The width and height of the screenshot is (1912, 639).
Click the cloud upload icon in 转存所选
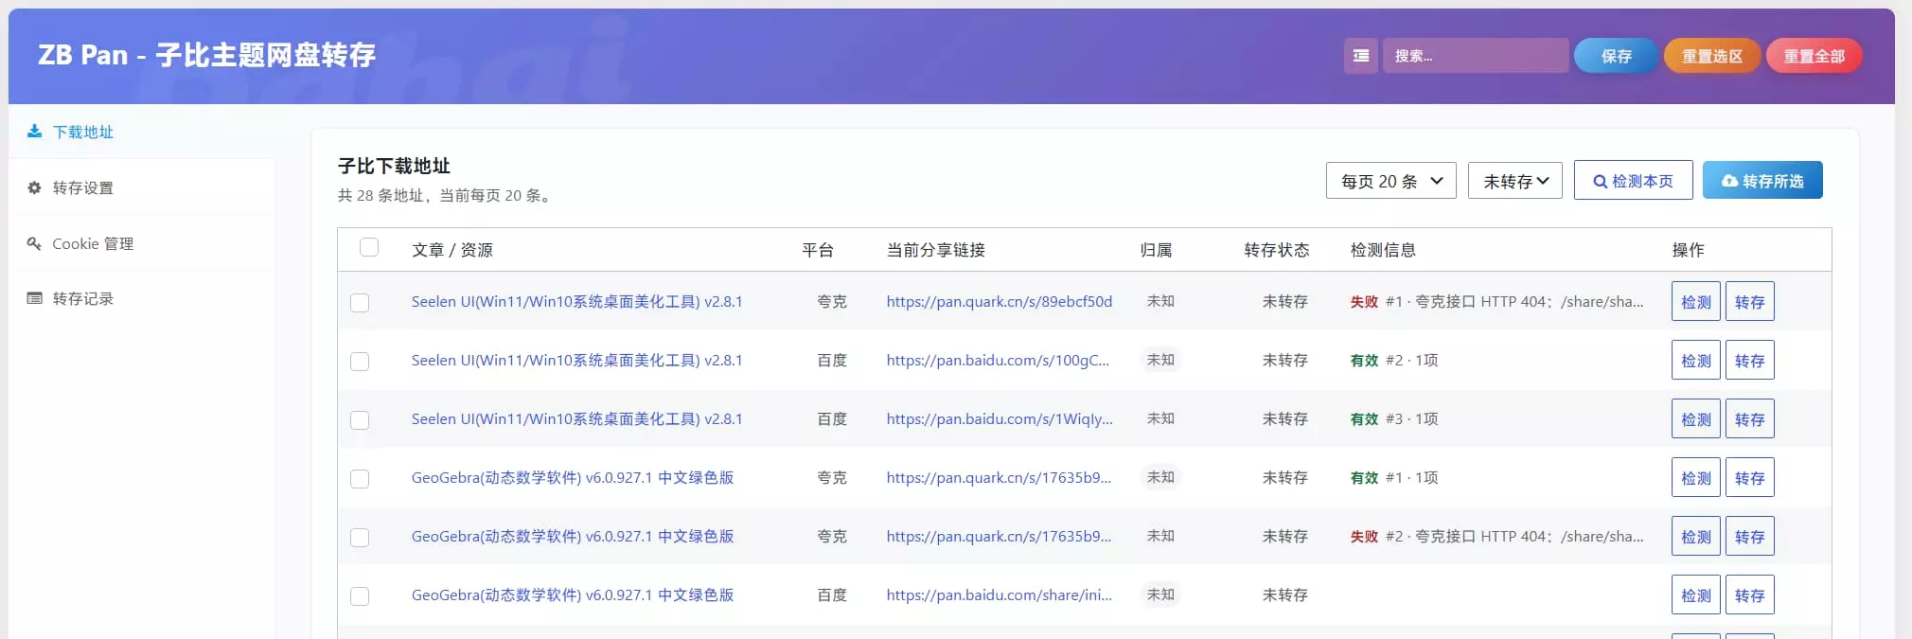(x=1729, y=181)
